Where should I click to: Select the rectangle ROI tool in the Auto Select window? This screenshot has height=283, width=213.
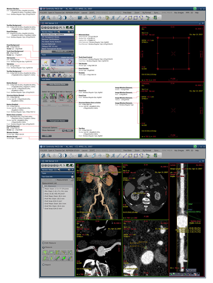[135, 18]
